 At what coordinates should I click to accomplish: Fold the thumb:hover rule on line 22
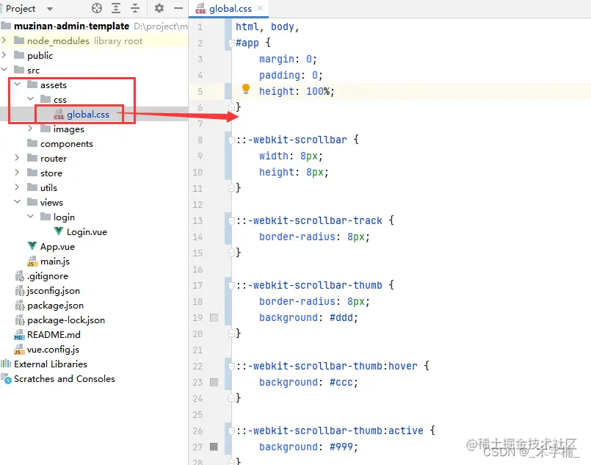click(x=232, y=366)
